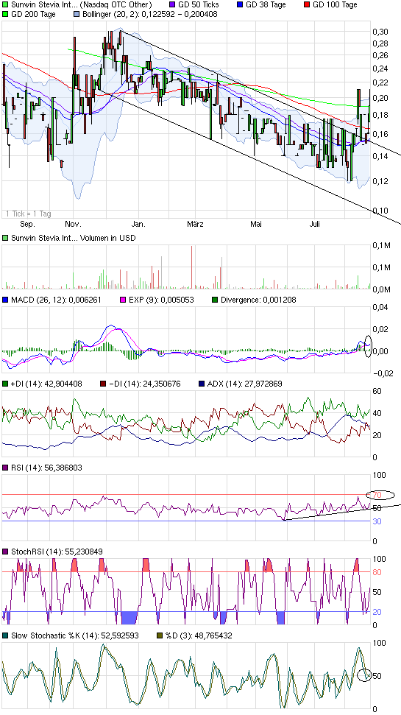The height and width of the screenshot is (715, 401).
Task: Click the '1 Tick = 1 Tag' note
Action: coord(28,214)
